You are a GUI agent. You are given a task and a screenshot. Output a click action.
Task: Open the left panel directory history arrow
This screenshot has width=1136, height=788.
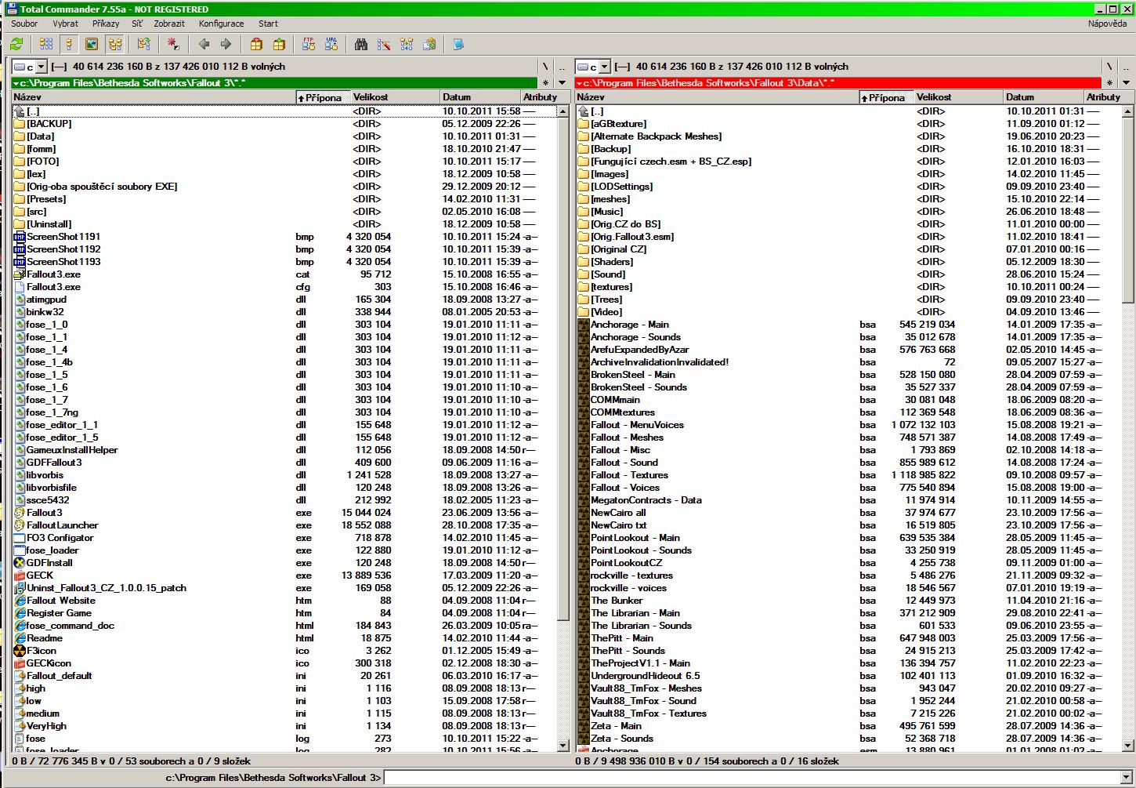click(x=563, y=82)
